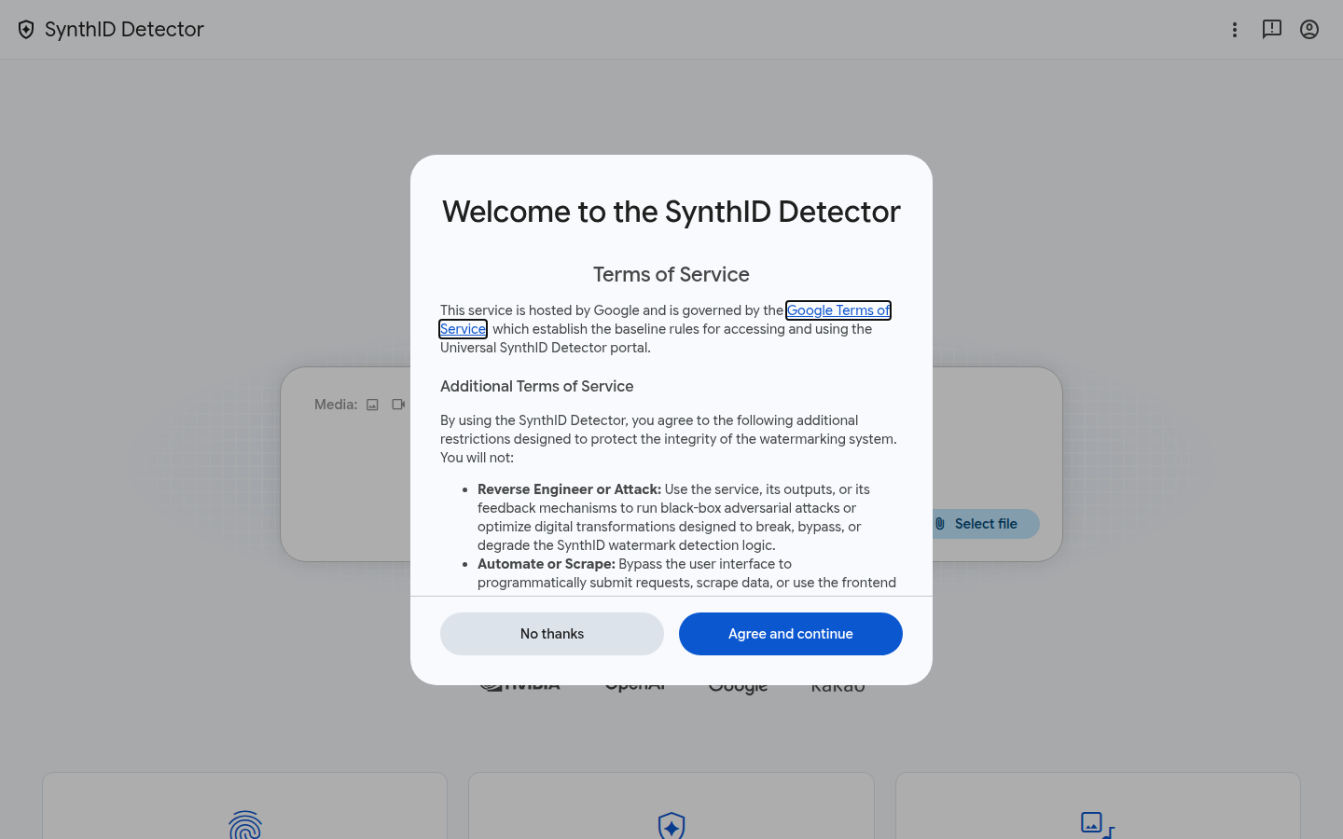Click the Additional Terms of Service heading
Image resolution: width=1343 pixels, height=839 pixels.
(537, 386)
